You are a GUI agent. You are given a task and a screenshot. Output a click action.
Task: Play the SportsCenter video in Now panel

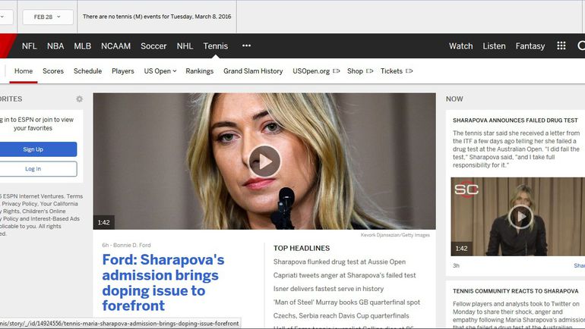(x=520, y=217)
